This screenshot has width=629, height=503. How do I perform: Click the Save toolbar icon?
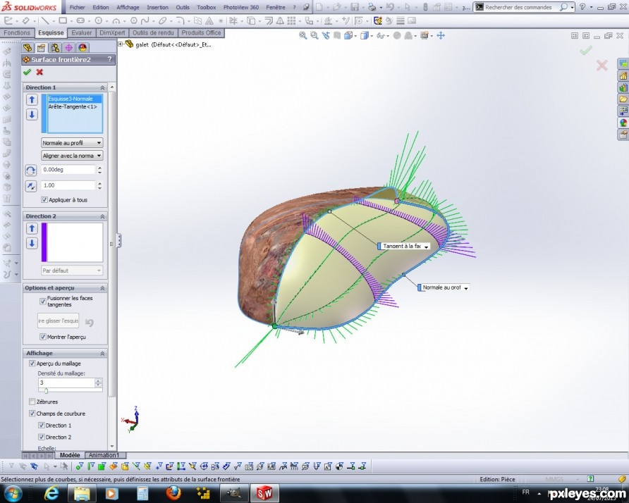[x=355, y=7]
